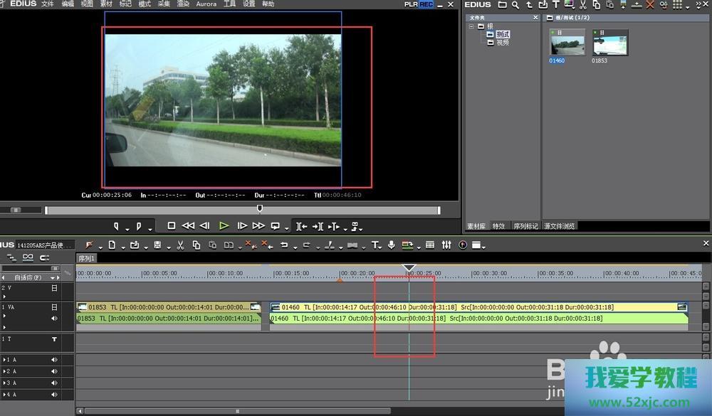The image size is (712, 416).
Task: Click the Search magnifier icon in the bin
Action: click(515, 5)
